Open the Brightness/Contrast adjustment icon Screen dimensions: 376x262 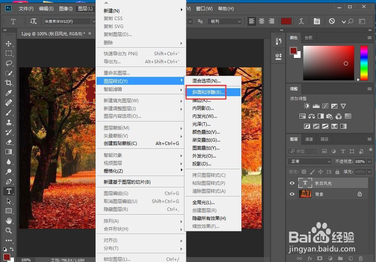coord(307,106)
